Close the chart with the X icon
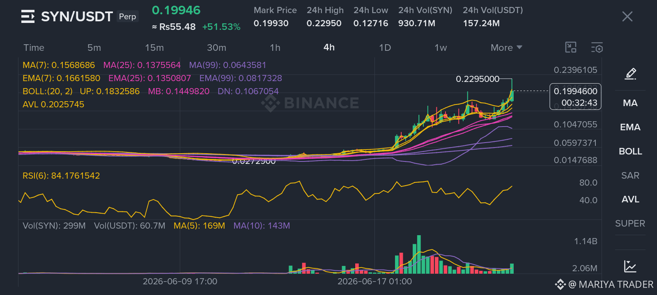The height and width of the screenshot is (295, 657). tap(627, 16)
